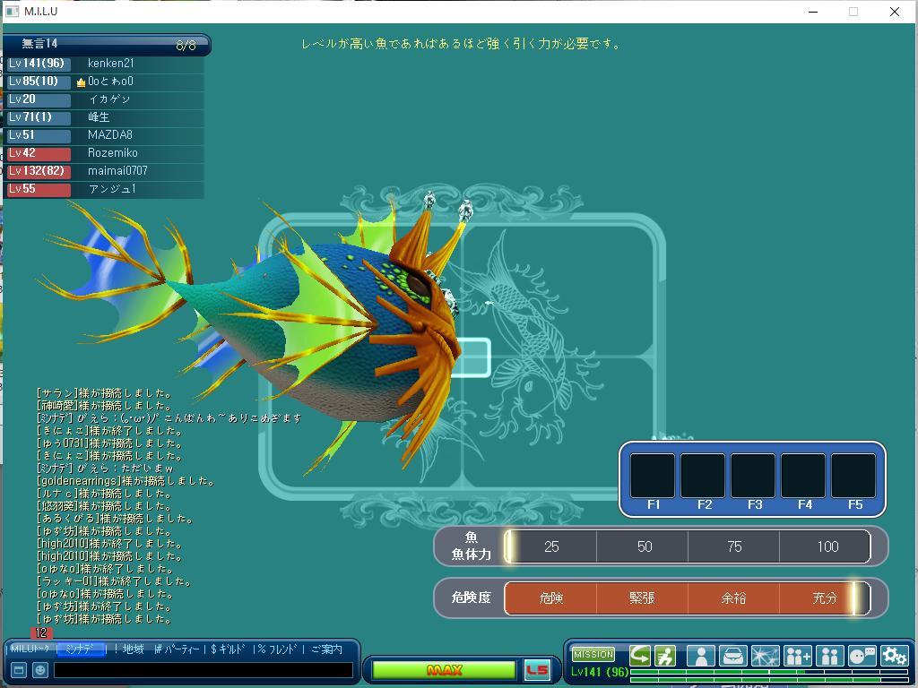Click the emoticon smiley button in chat
Viewport: 918px width, 688px height.
click(40, 670)
